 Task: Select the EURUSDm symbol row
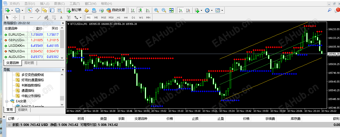31,34
